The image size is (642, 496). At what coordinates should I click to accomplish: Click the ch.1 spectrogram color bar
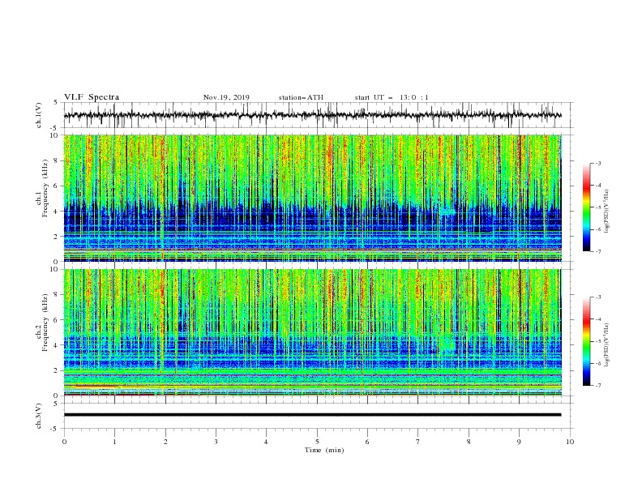[x=586, y=207]
